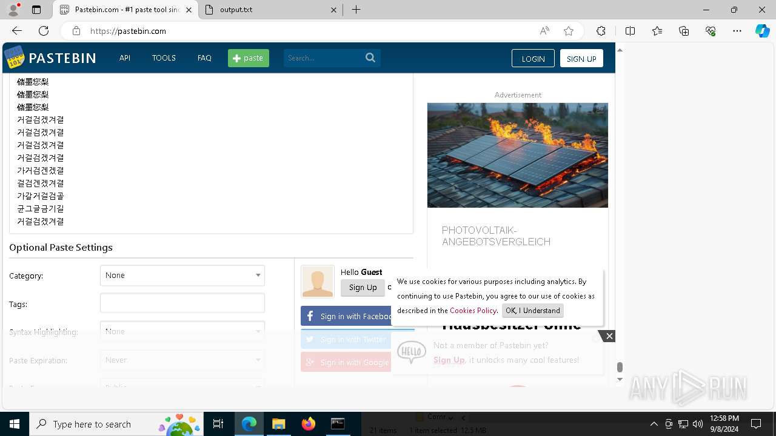Viewport: 776px width, 436px height.
Task: Switch to the Pastebin.com tab
Action: click(125, 10)
